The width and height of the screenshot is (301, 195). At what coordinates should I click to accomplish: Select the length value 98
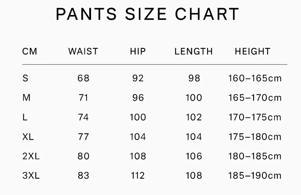point(194,78)
